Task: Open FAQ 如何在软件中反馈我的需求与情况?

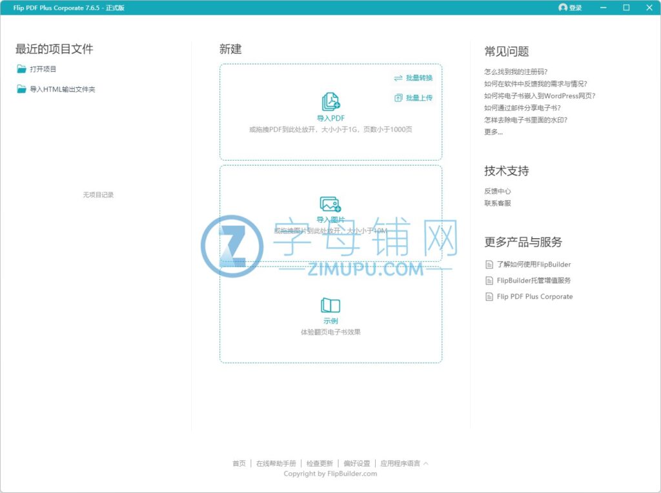Action: pos(536,84)
